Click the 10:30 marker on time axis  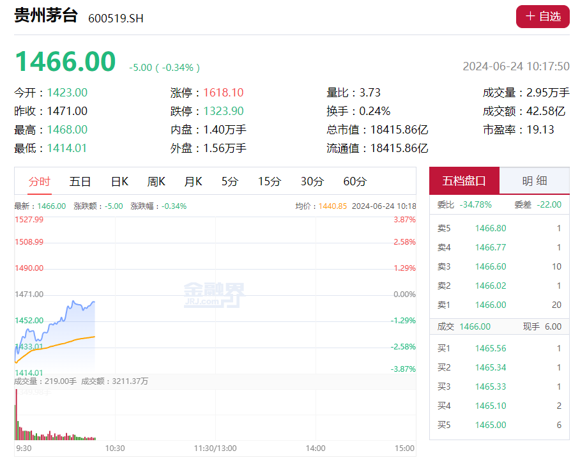[x=115, y=448]
